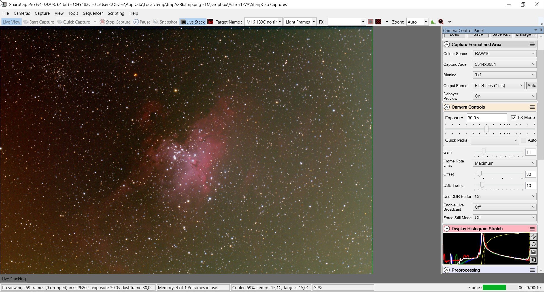Click the Stop Capture button
The width and height of the screenshot is (544, 292).
click(115, 22)
